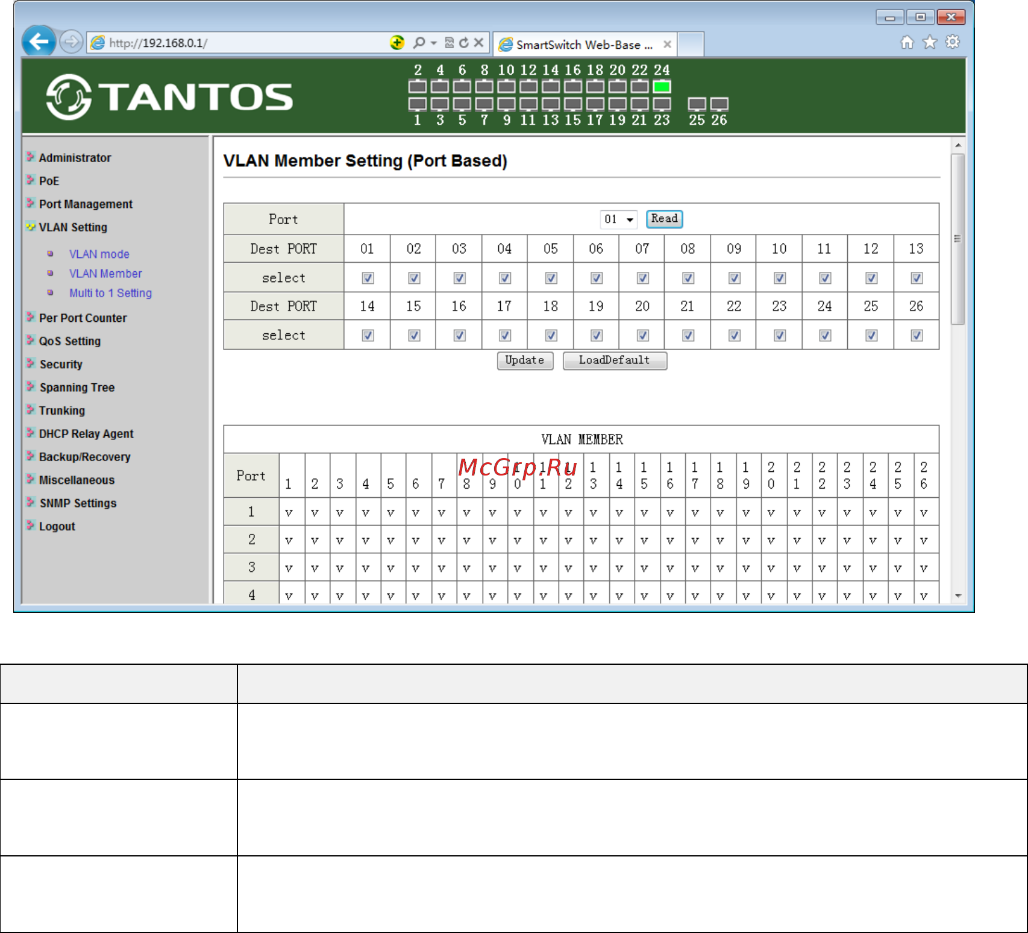Open address bar search dropdown arrow

point(434,43)
